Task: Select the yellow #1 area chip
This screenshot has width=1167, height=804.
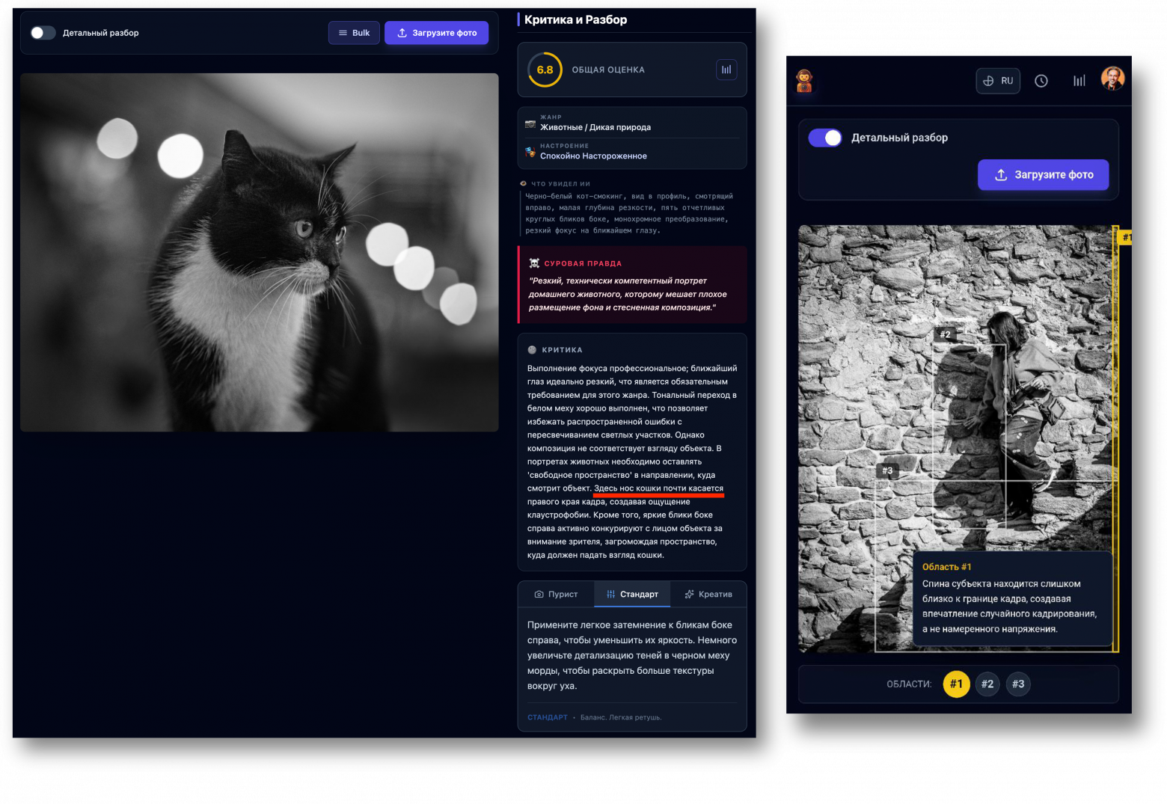Action: pos(956,684)
